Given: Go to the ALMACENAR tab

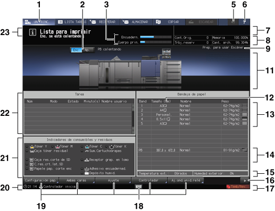Looking at the screenshot, I should pos(137,22).
